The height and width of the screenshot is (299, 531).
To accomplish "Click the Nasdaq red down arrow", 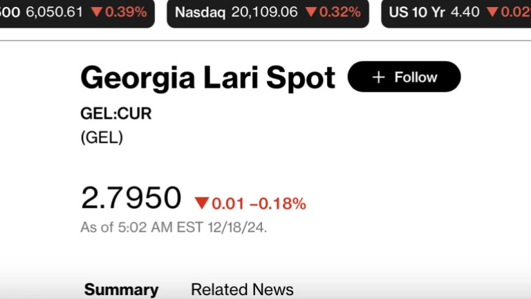I will point(311,12).
